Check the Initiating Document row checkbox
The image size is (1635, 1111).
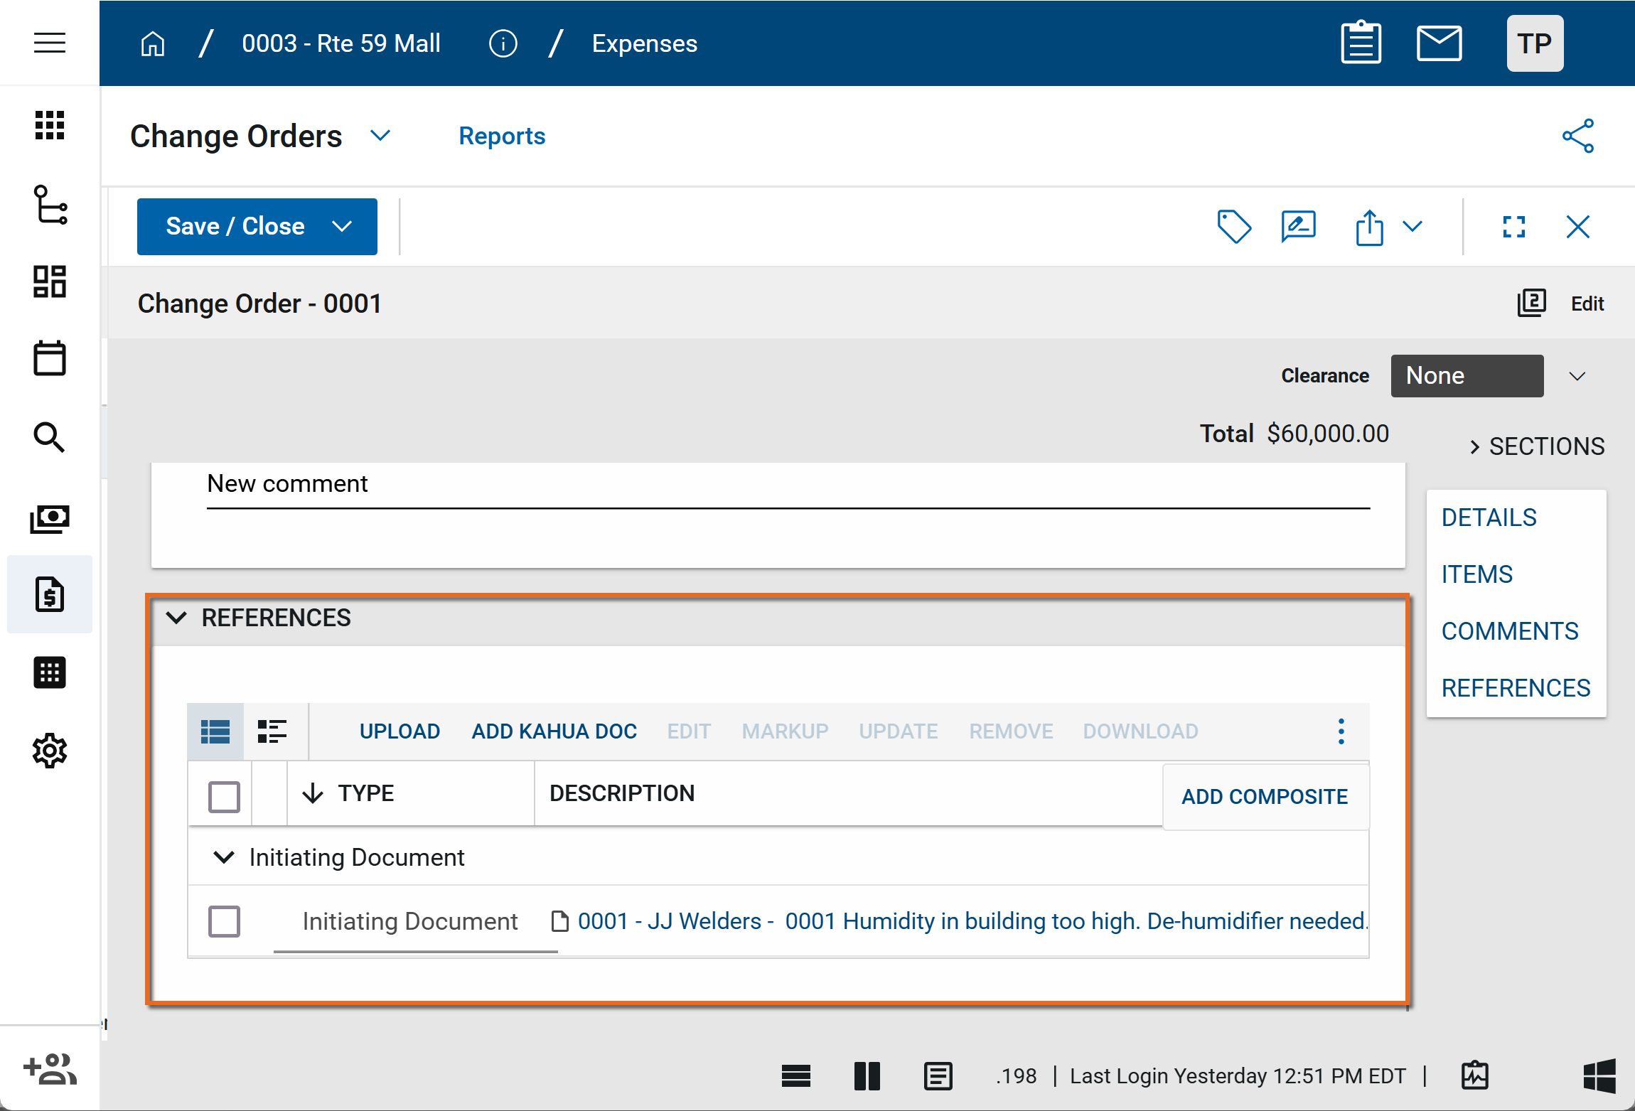224,921
